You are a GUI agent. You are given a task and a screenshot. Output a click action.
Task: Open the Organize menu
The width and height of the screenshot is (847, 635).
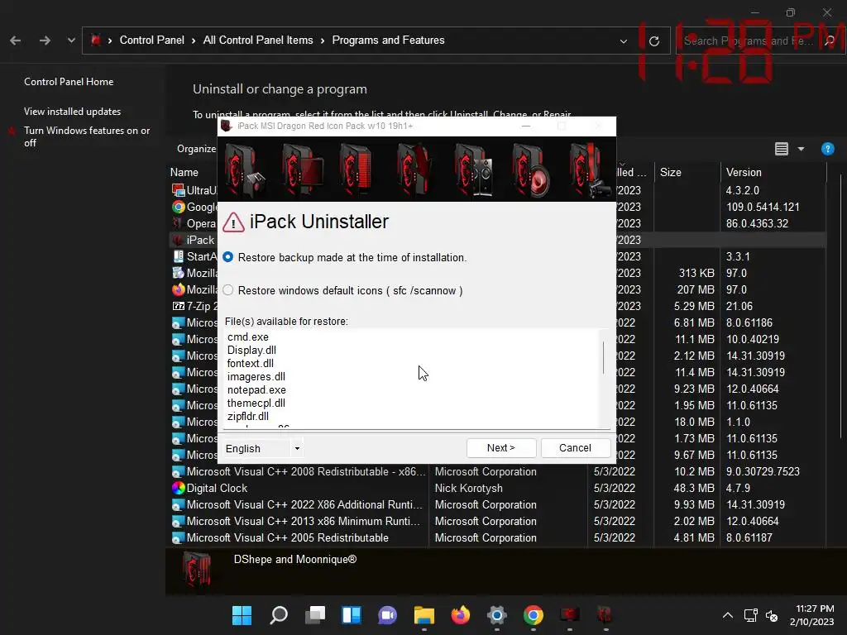point(196,149)
